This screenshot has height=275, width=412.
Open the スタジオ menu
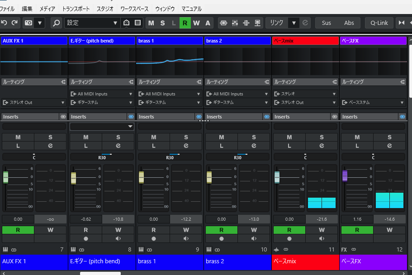click(x=105, y=9)
